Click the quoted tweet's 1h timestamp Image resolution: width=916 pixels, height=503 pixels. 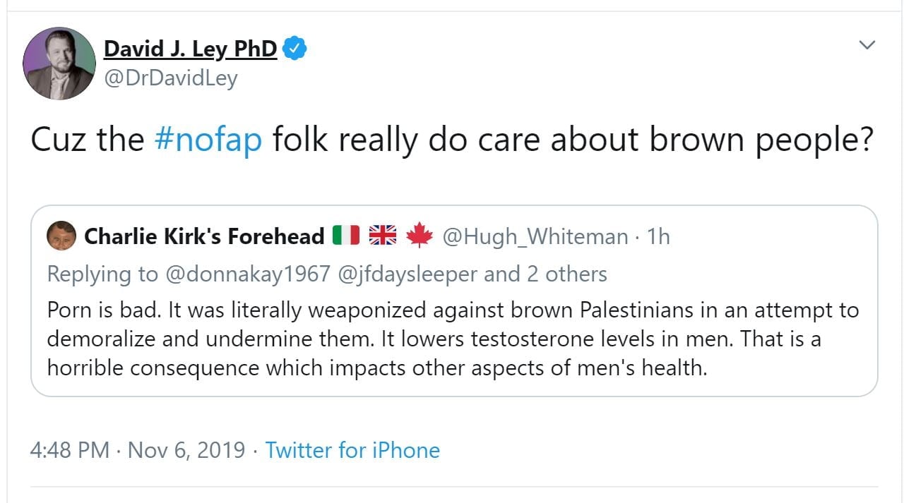click(658, 236)
